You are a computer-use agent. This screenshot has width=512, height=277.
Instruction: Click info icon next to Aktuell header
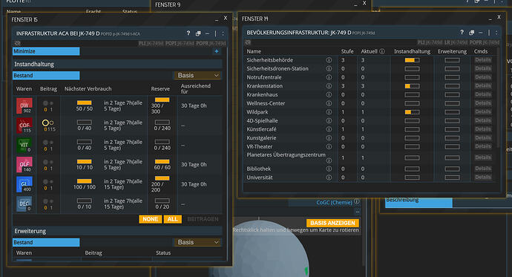pos(382,51)
